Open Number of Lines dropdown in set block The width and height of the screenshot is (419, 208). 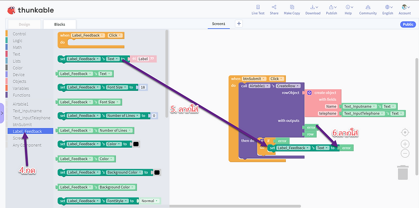pos(124,116)
